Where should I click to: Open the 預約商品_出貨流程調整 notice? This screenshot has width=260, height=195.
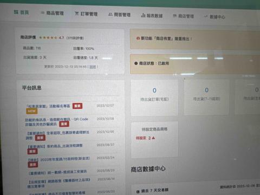pyautogui.click(x=55, y=146)
